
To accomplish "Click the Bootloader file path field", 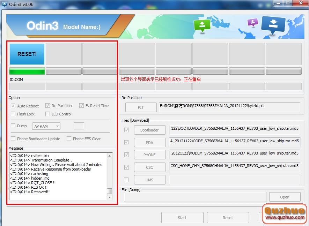I will coord(235,130).
